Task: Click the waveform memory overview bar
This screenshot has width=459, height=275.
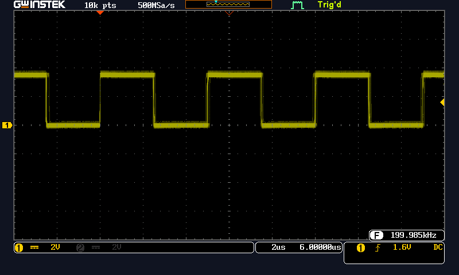Action: tap(228, 5)
